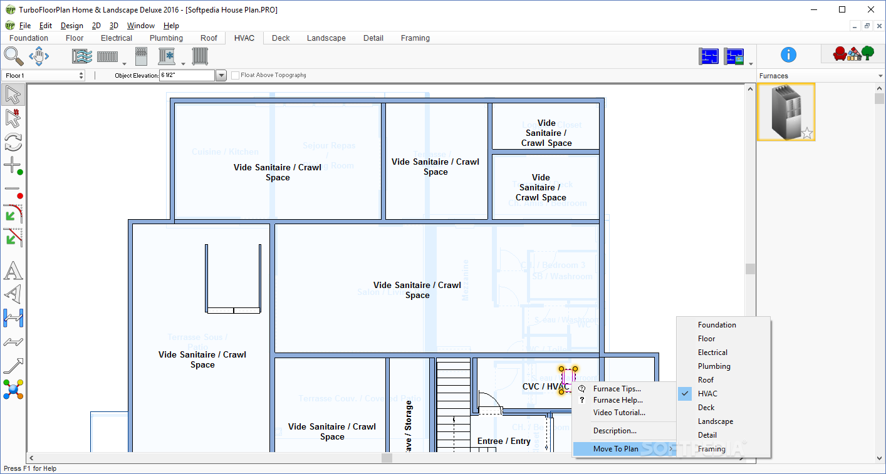
Task: Switch to the Roof plan tab
Action: click(209, 38)
